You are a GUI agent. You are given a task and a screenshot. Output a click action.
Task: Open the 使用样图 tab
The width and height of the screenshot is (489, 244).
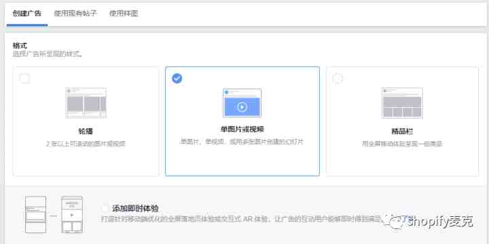[124, 14]
